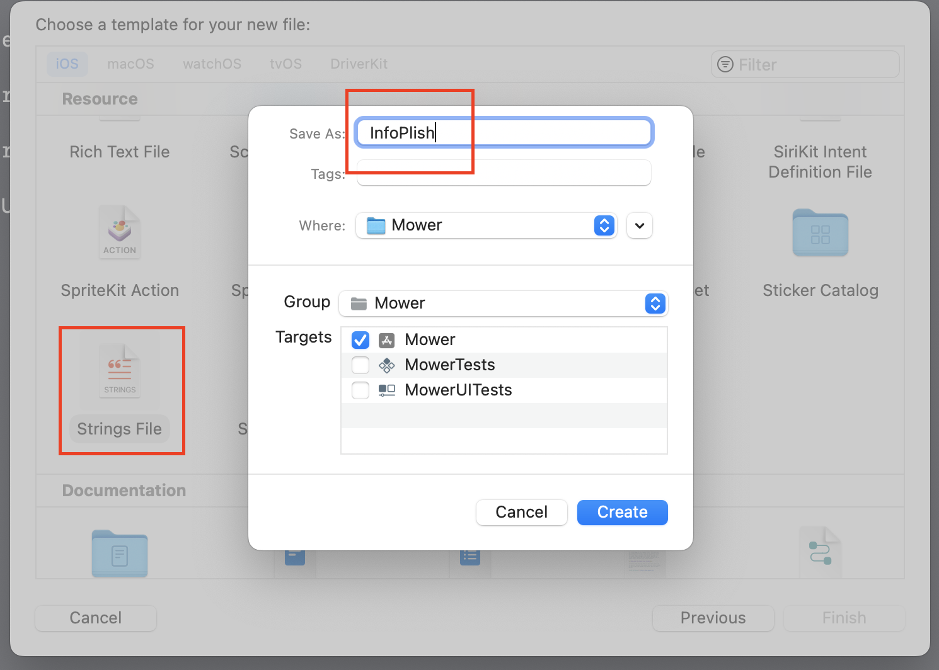This screenshot has width=939, height=670.
Task: Click the MowerTests target icon
Action: click(x=386, y=365)
